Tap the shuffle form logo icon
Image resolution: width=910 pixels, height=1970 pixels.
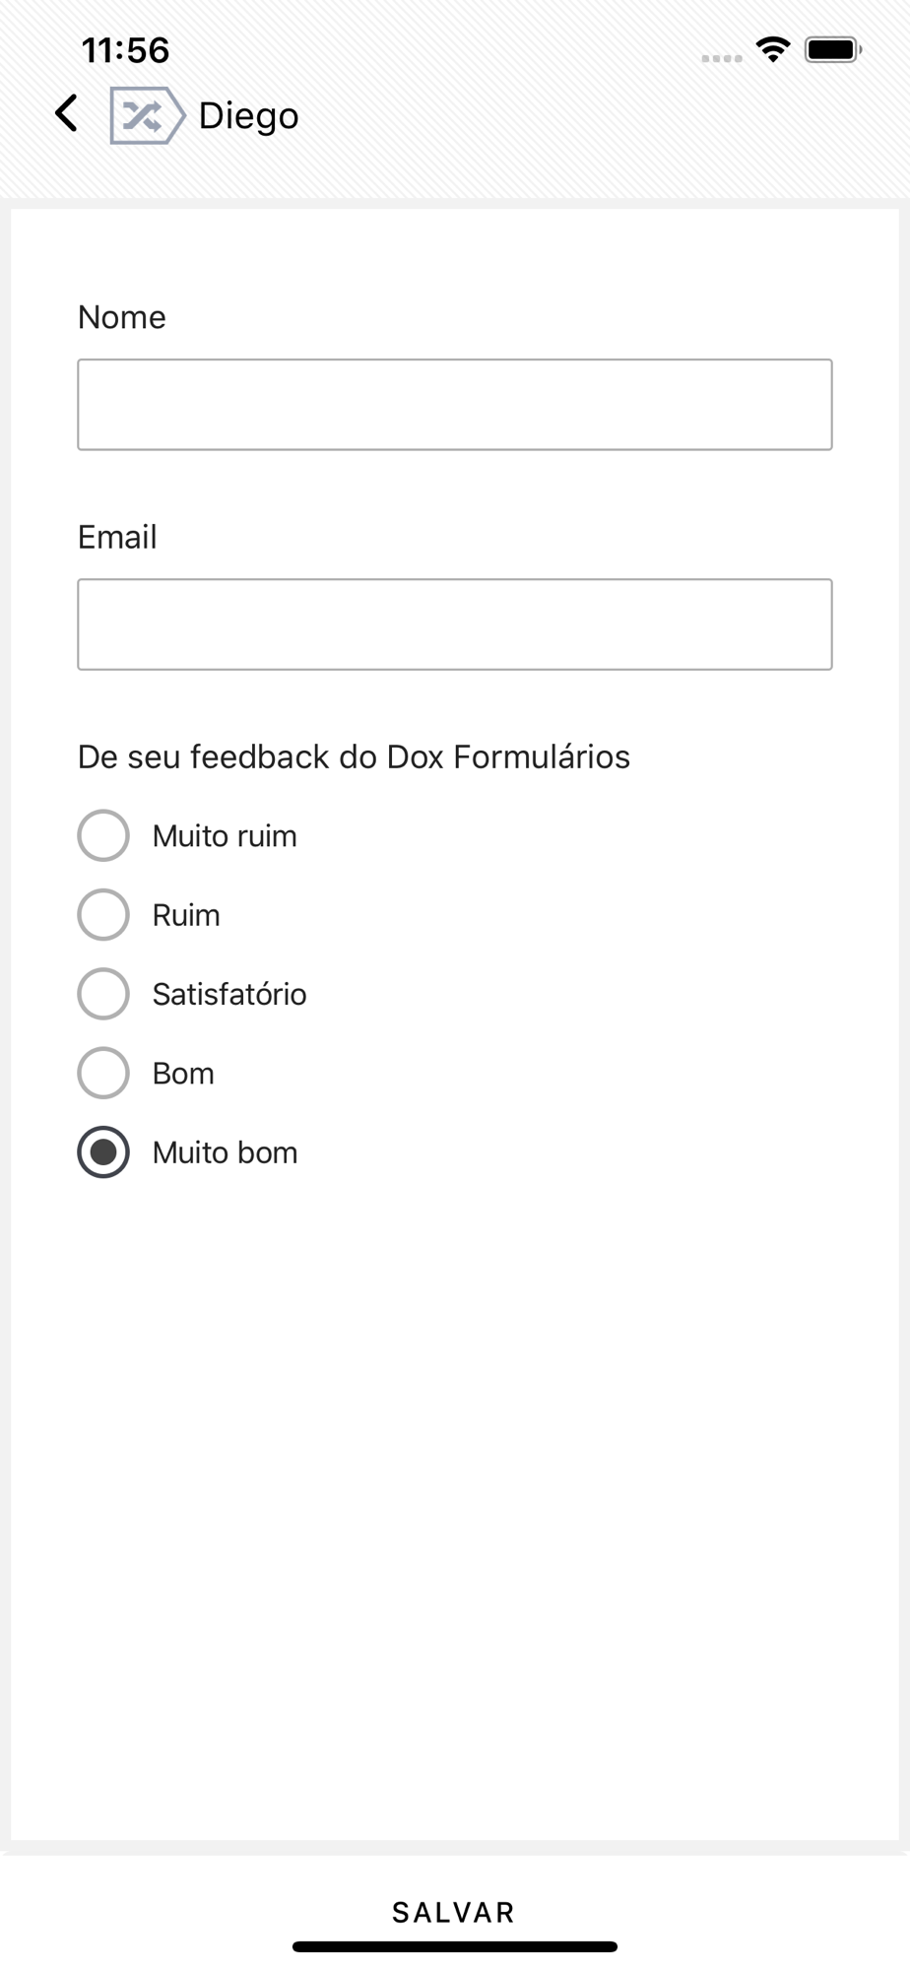(x=147, y=115)
